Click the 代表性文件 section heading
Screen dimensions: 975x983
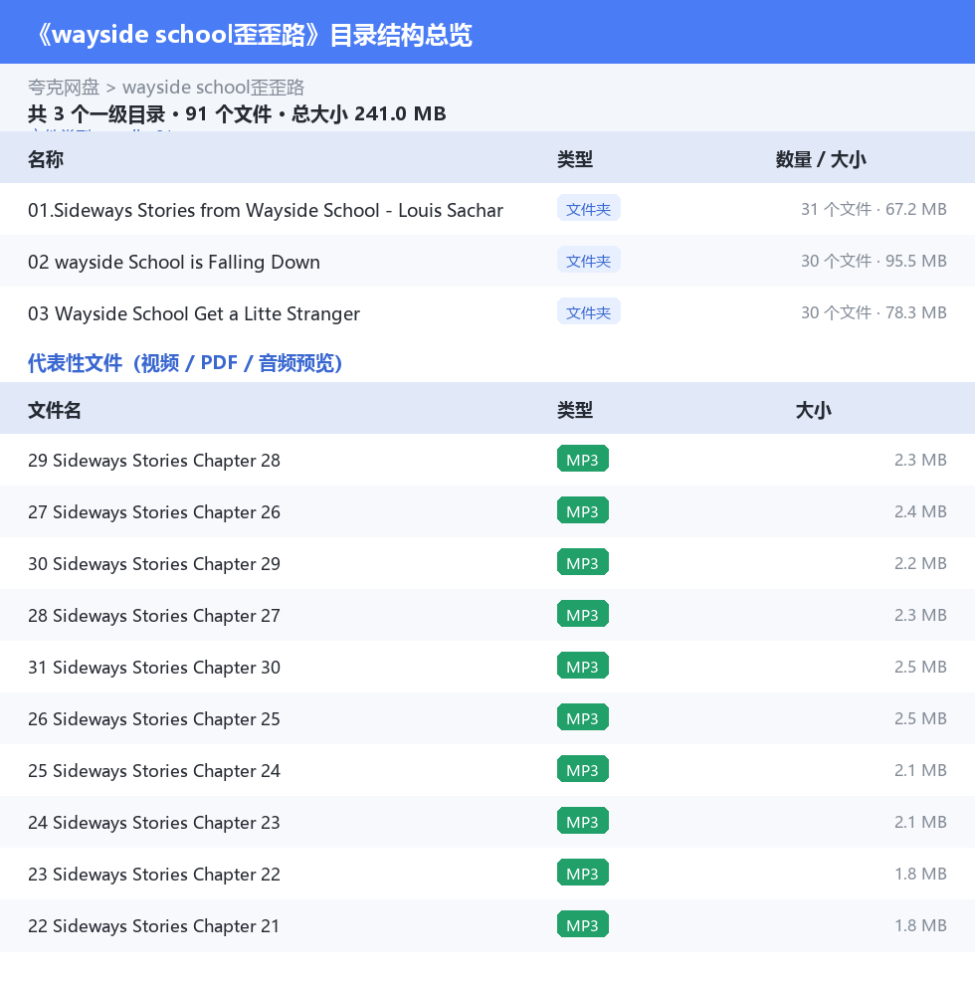point(185,363)
